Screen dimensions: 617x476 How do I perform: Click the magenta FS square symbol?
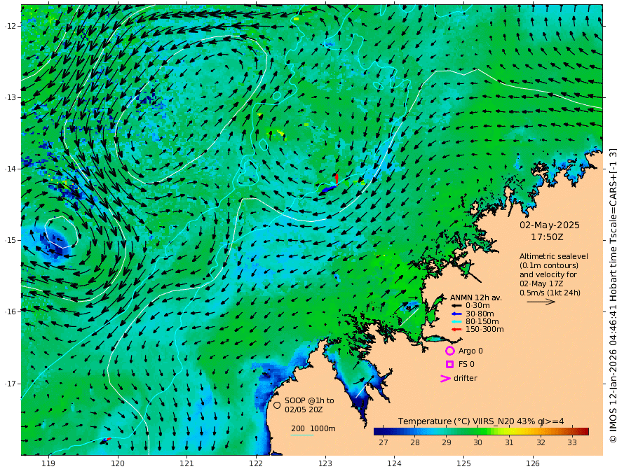point(449,365)
